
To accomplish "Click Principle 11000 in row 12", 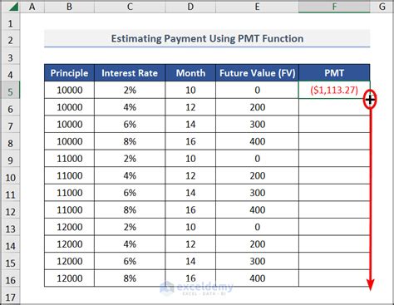I will tap(69, 210).
